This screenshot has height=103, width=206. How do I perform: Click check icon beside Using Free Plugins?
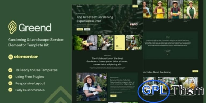point(10,77)
